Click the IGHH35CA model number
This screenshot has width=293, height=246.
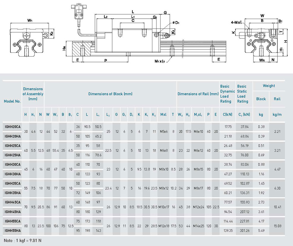13,183
